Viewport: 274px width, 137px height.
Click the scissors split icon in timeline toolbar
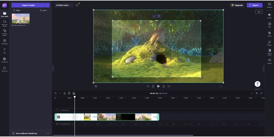pos(64,93)
